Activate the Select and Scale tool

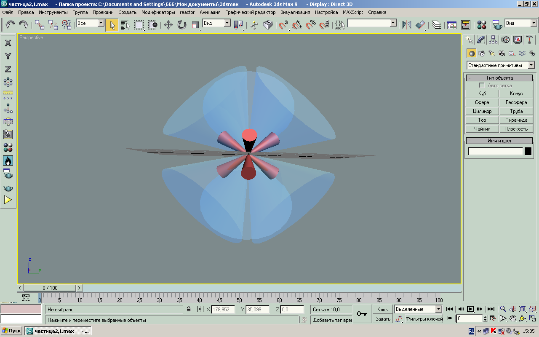[x=195, y=25]
